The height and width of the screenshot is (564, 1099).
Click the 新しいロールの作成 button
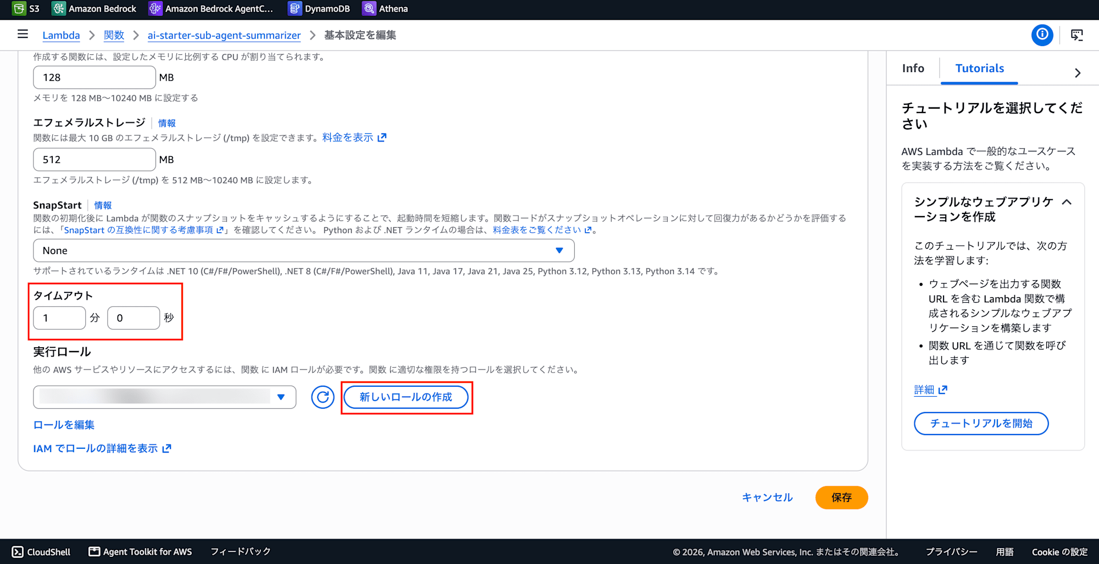coord(406,397)
